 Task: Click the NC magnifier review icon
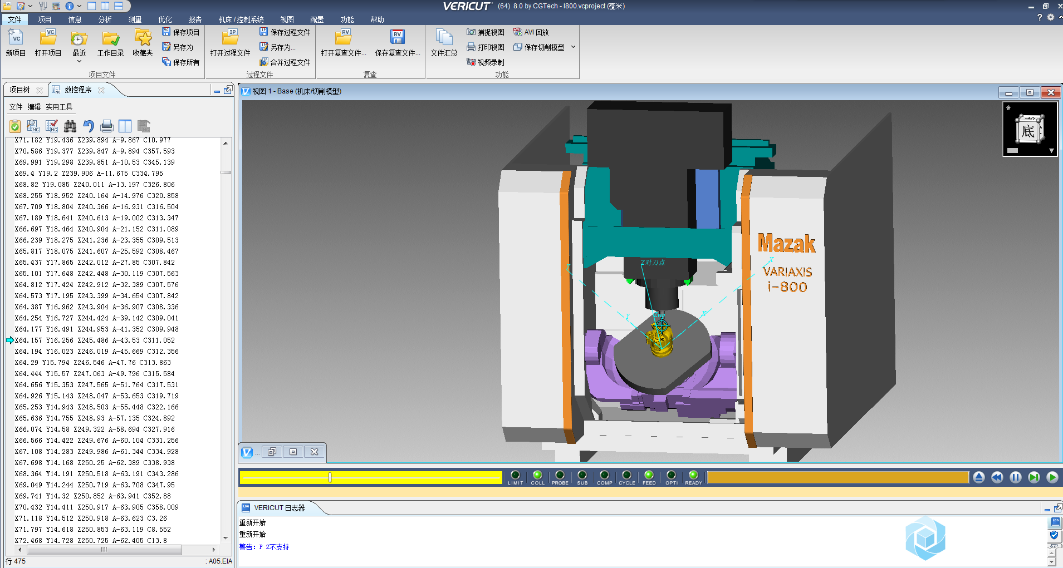pyautogui.click(x=33, y=126)
